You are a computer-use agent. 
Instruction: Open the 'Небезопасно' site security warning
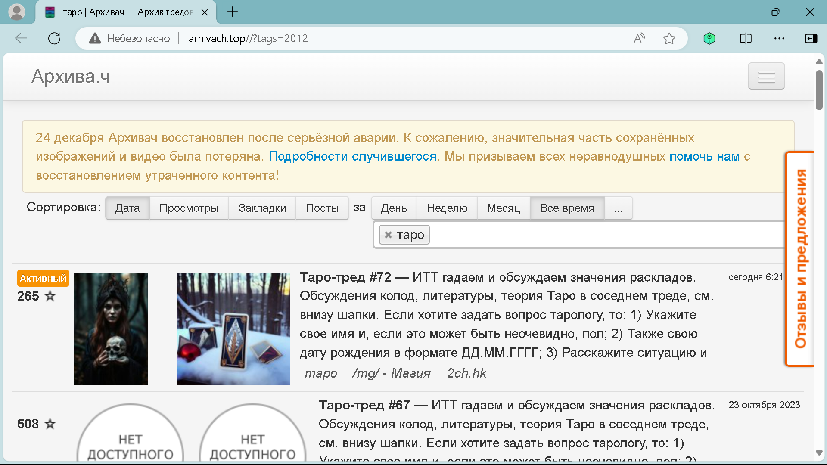click(129, 38)
